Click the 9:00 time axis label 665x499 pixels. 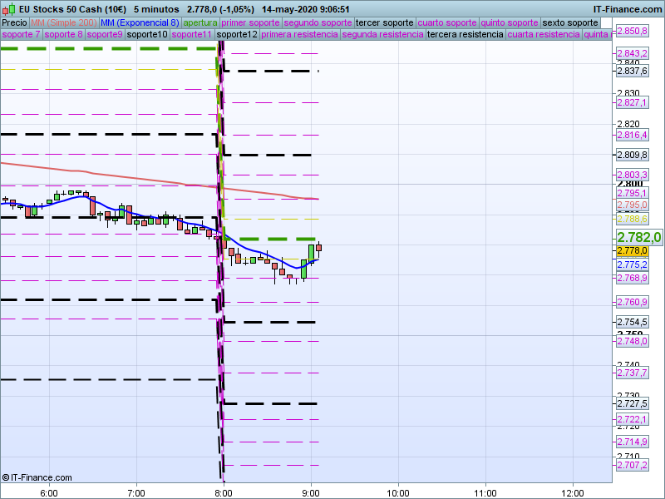tap(311, 493)
